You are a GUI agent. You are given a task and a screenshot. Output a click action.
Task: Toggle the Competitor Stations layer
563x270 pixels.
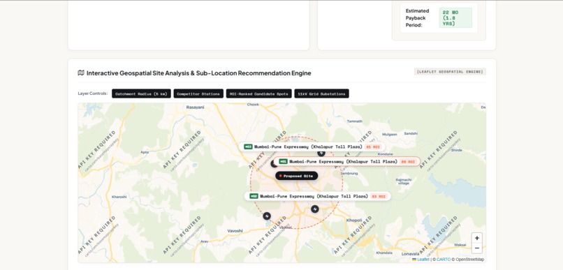[198, 93]
